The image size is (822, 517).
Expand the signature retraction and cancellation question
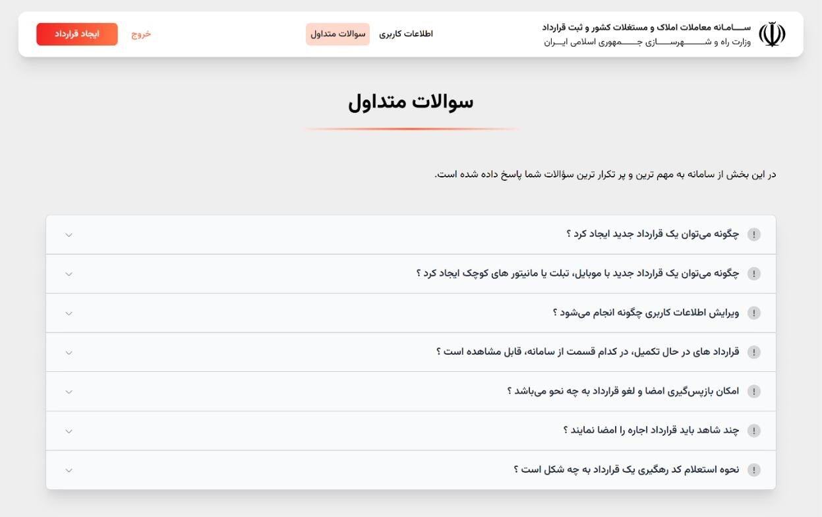pyautogui.click(x=69, y=391)
